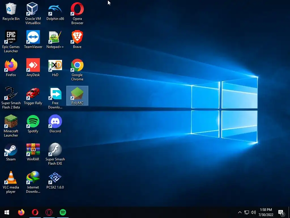Image resolution: width=290 pixels, height=218 pixels.
Task: Open the network status tray icon
Action: point(247,212)
